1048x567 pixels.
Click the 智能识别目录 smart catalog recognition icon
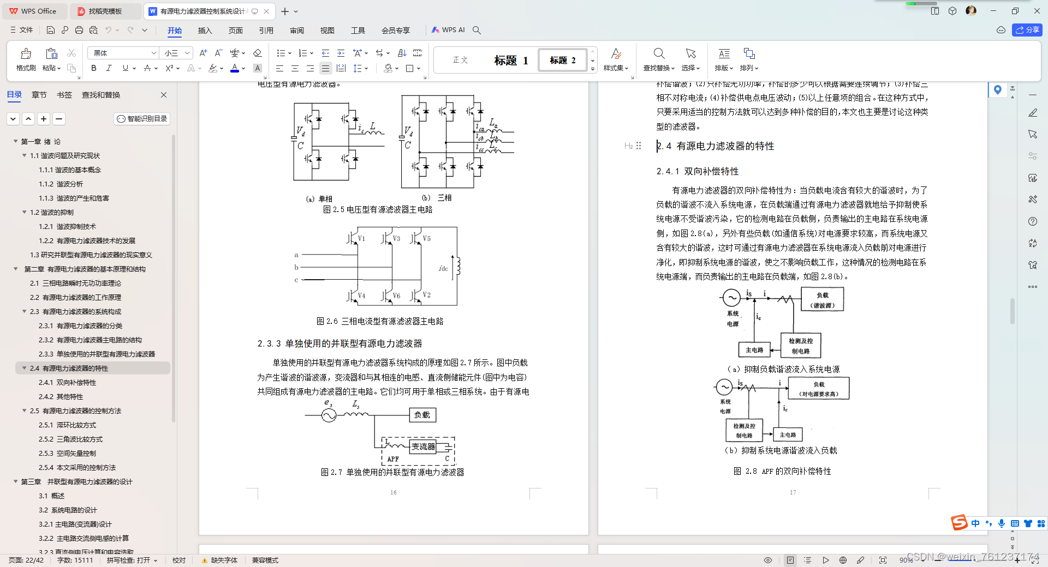120,119
